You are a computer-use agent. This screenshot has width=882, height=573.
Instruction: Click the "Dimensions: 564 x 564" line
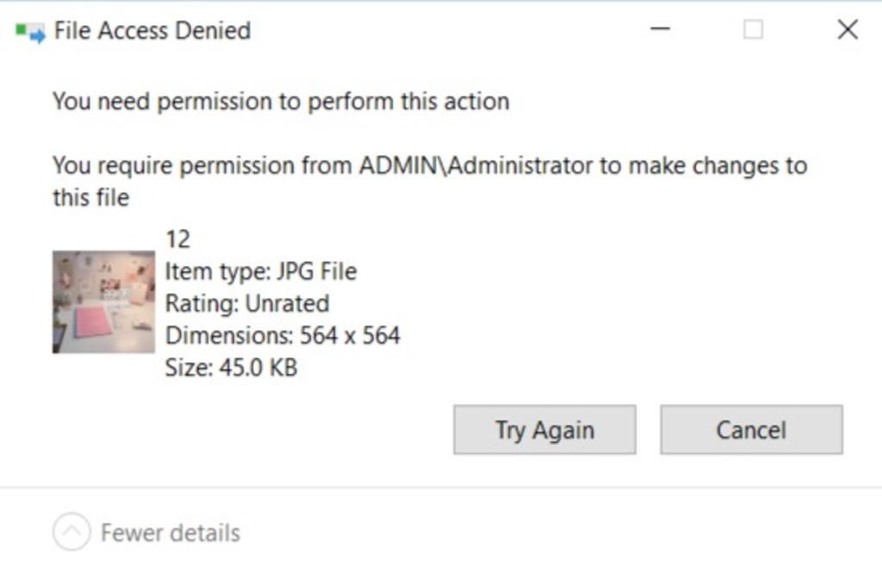tap(283, 335)
